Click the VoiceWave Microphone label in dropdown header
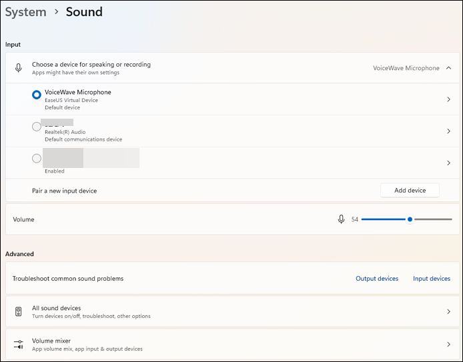This screenshot has width=463, height=362. tap(406, 68)
